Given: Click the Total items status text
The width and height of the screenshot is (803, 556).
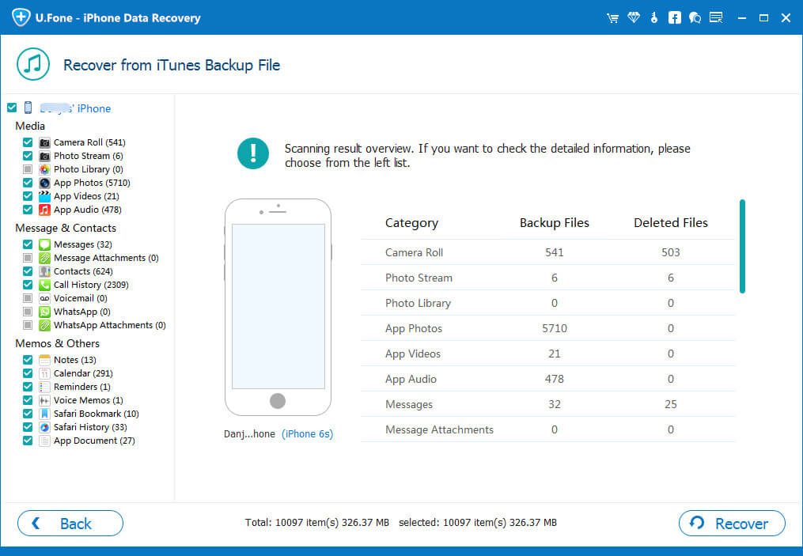Looking at the screenshot, I should (317, 523).
